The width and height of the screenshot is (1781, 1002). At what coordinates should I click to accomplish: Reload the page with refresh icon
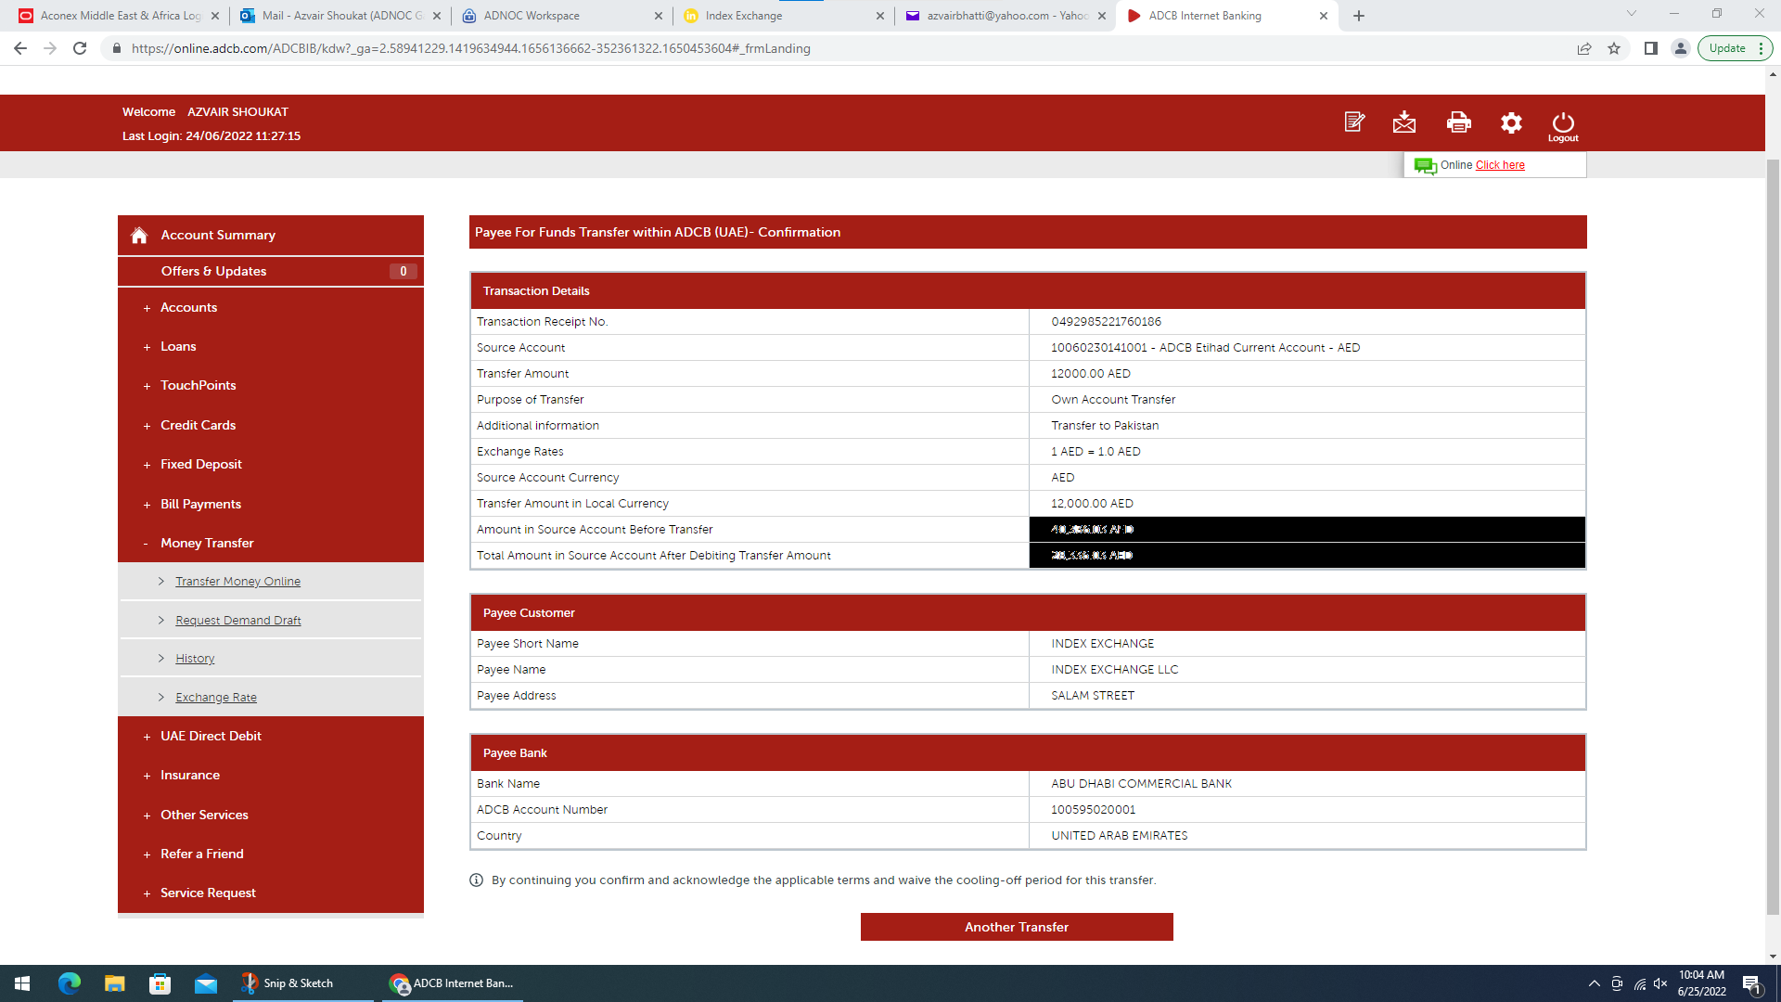click(x=80, y=48)
